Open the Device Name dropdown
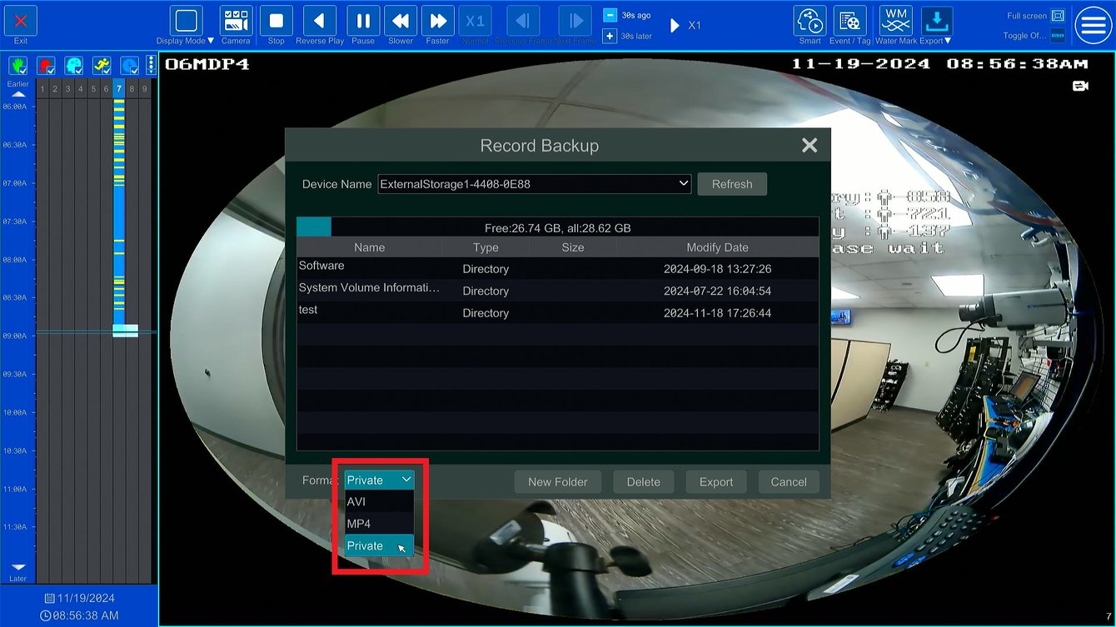 click(x=534, y=183)
